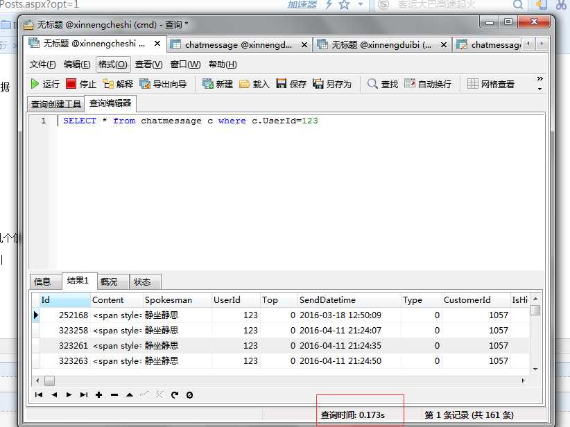
Task: Run the query with 运行 button
Action: (x=44, y=84)
